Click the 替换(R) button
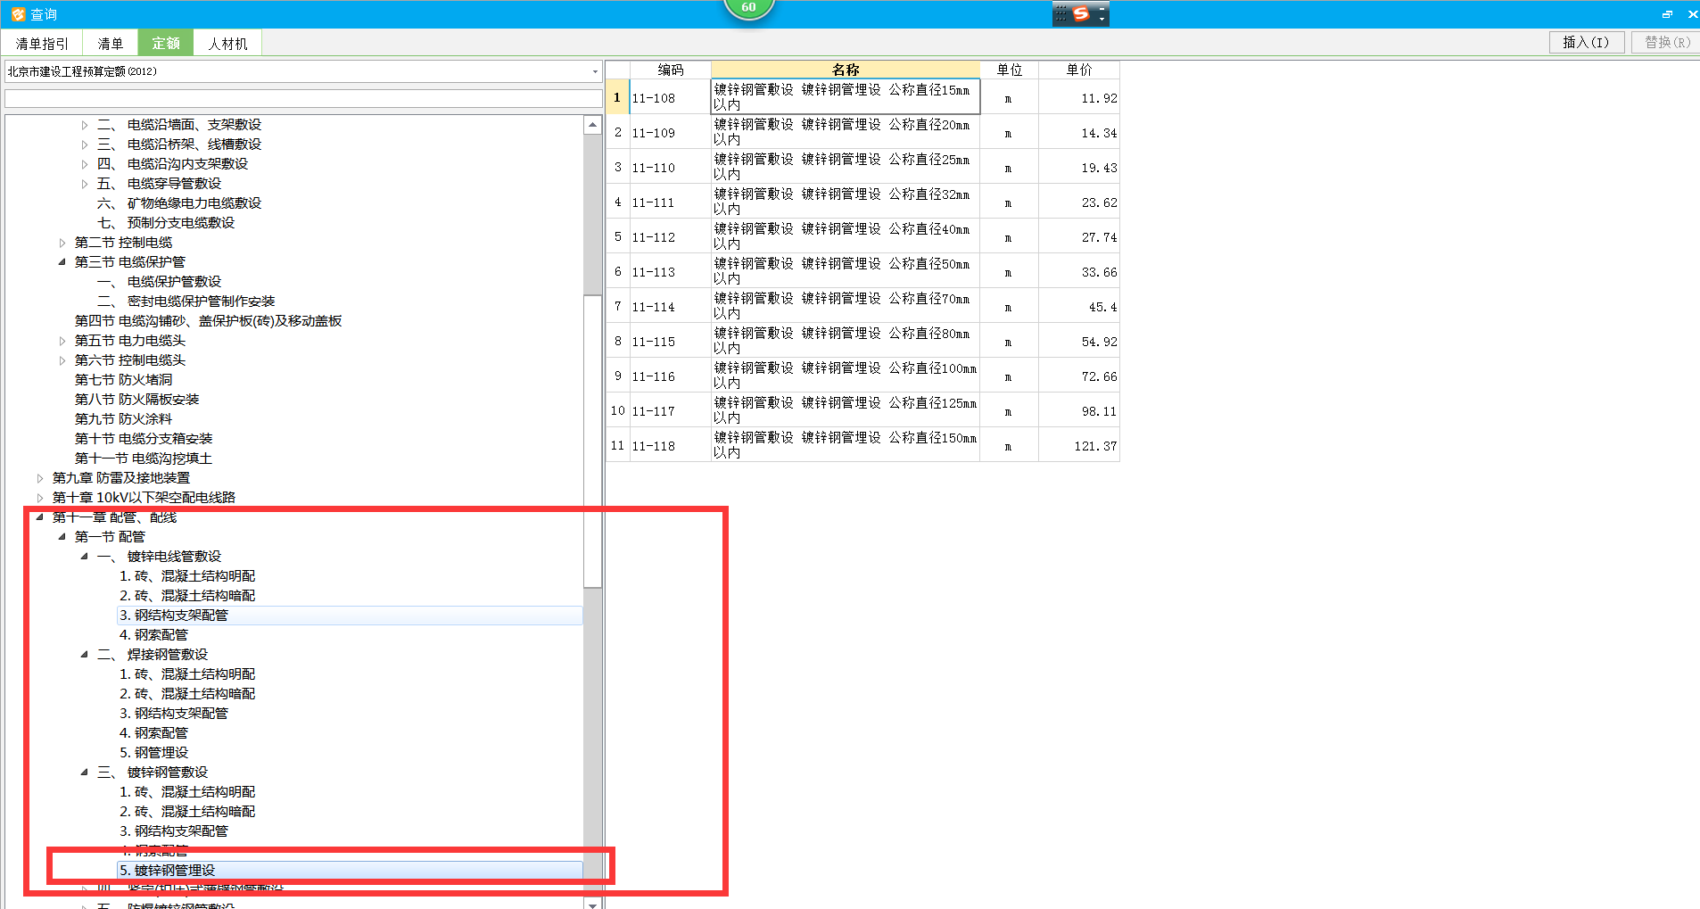The height and width of the screenshot is (909, 1700). [x=1668, y=42]
